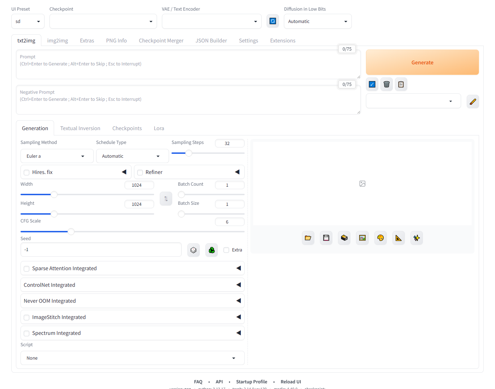Click the sparkle upscale icon

pyautogui.click(x=417, y=238)
